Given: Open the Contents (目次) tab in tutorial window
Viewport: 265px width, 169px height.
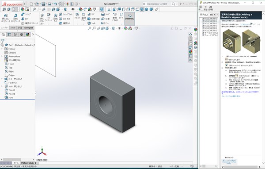Looking at the screenshot, I should point(204,15).
